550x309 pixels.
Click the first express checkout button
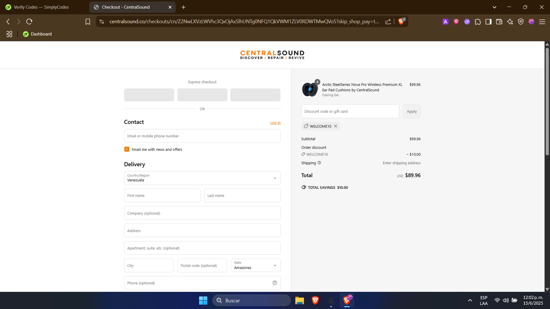(x=149, y=95)
